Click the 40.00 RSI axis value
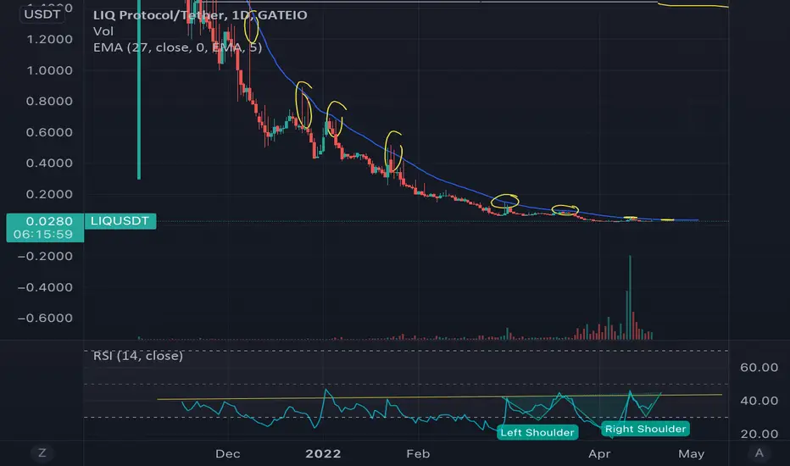Image resolution: width=790 pixels, height=466 pixels. (x=759, y=401)
